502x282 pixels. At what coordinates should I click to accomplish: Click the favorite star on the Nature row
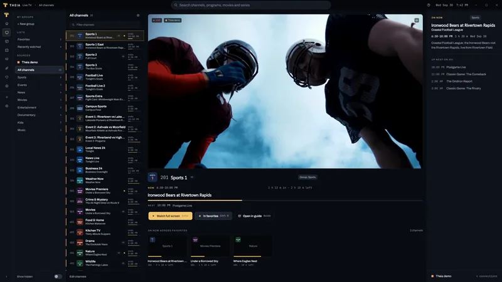(x=124, y=253)
